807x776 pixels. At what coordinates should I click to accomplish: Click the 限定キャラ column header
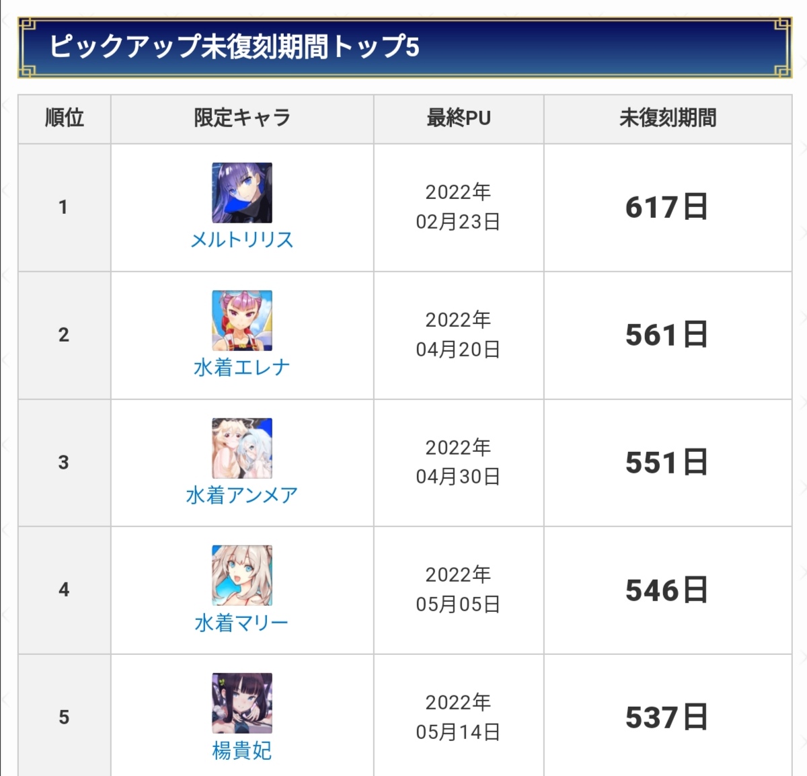click(x=242, y=118)
